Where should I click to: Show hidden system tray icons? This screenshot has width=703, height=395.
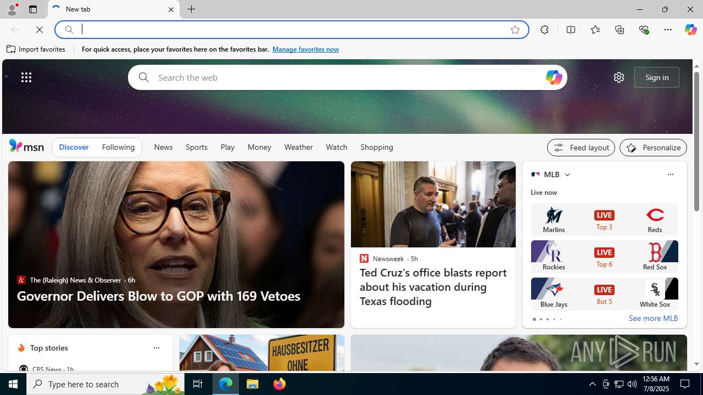pos(592,384)
